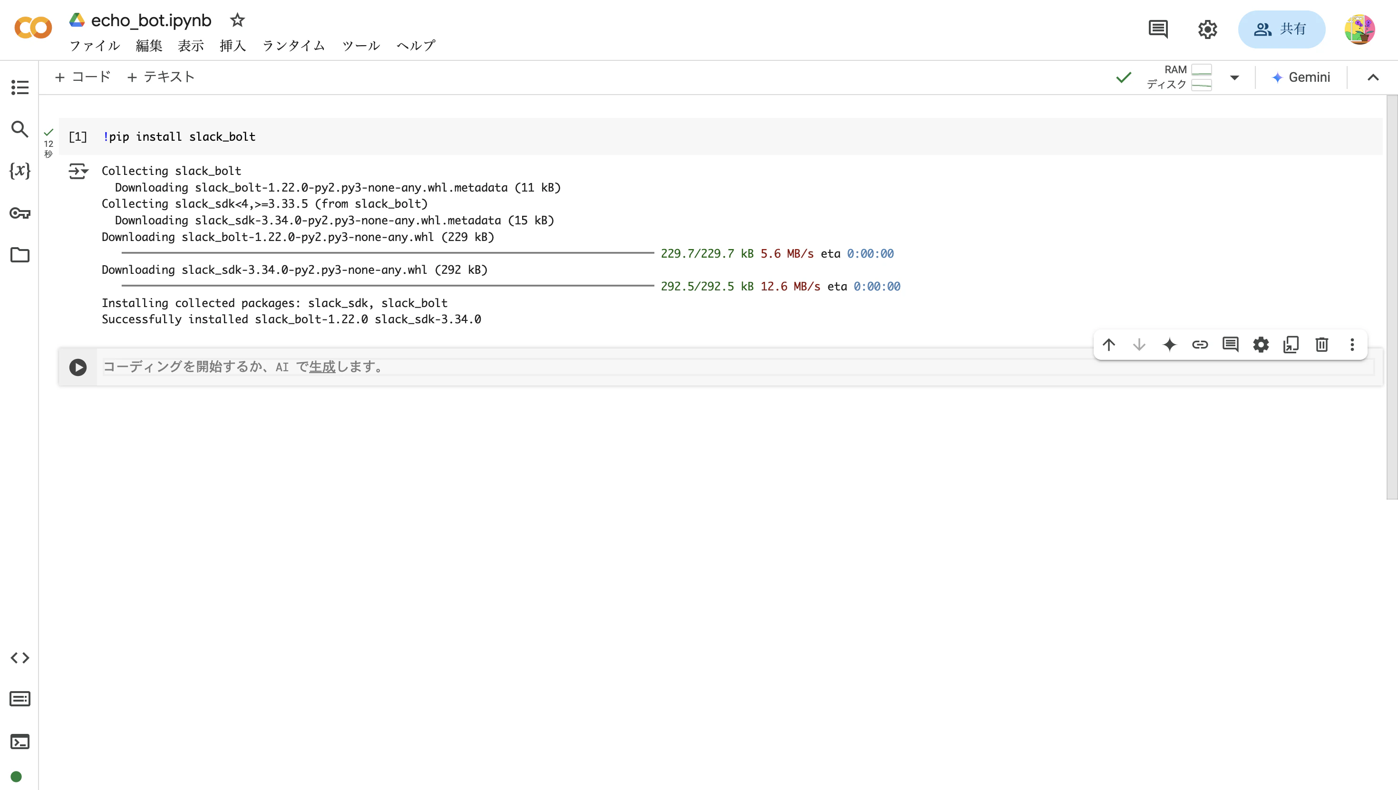Open the ランタイム menu
This screenshot has height=790, width=1398.
294,46
